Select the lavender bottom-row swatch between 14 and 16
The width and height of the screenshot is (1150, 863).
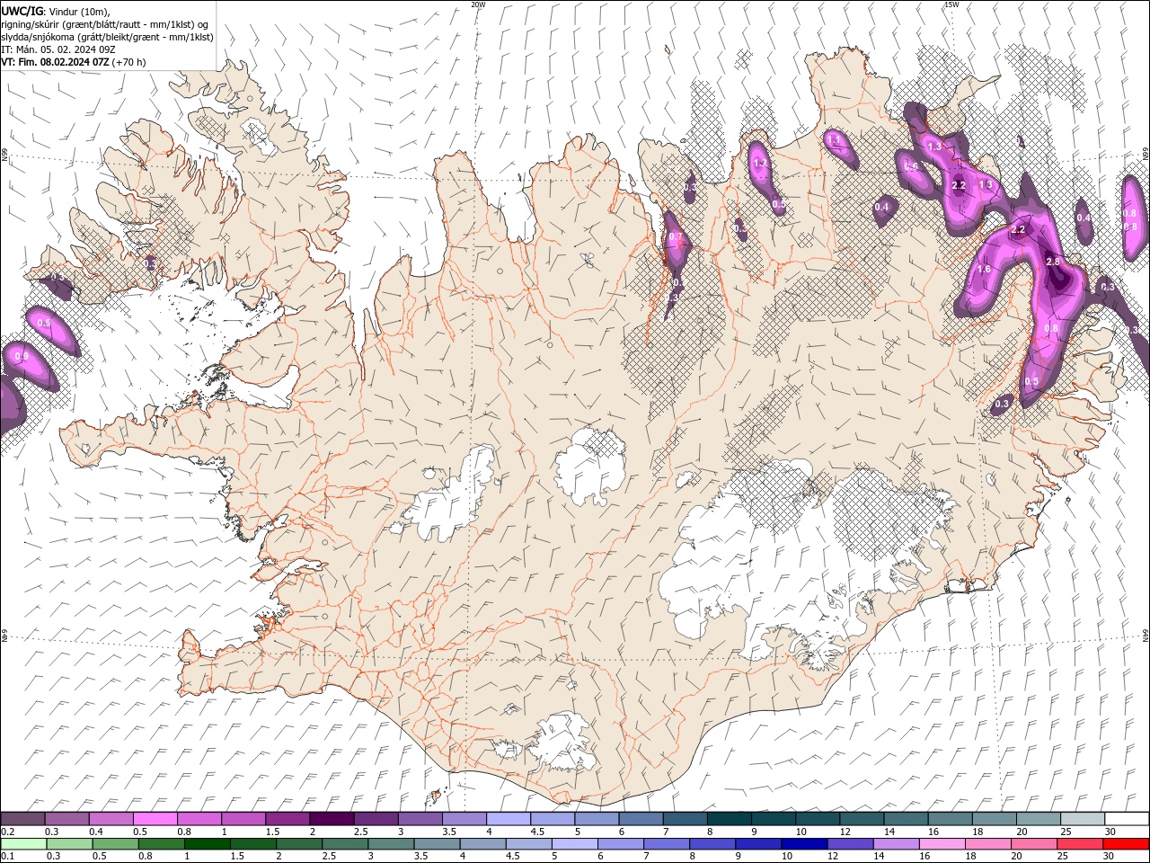896,844
